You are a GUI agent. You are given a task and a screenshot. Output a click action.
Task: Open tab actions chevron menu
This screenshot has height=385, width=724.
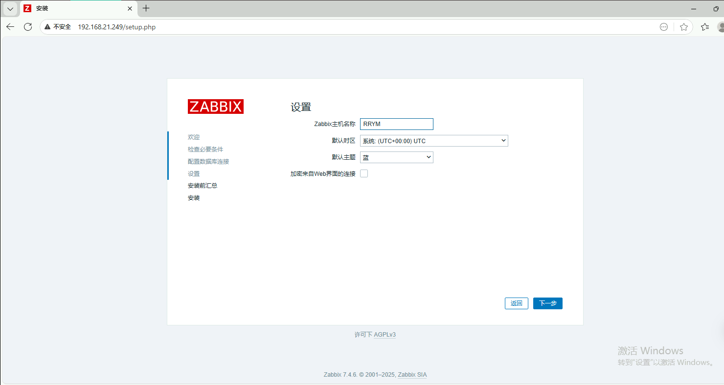[x=10, y=8]
